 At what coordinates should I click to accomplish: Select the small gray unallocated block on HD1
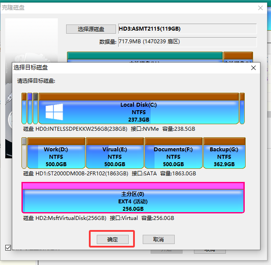[x=24, y=153]
